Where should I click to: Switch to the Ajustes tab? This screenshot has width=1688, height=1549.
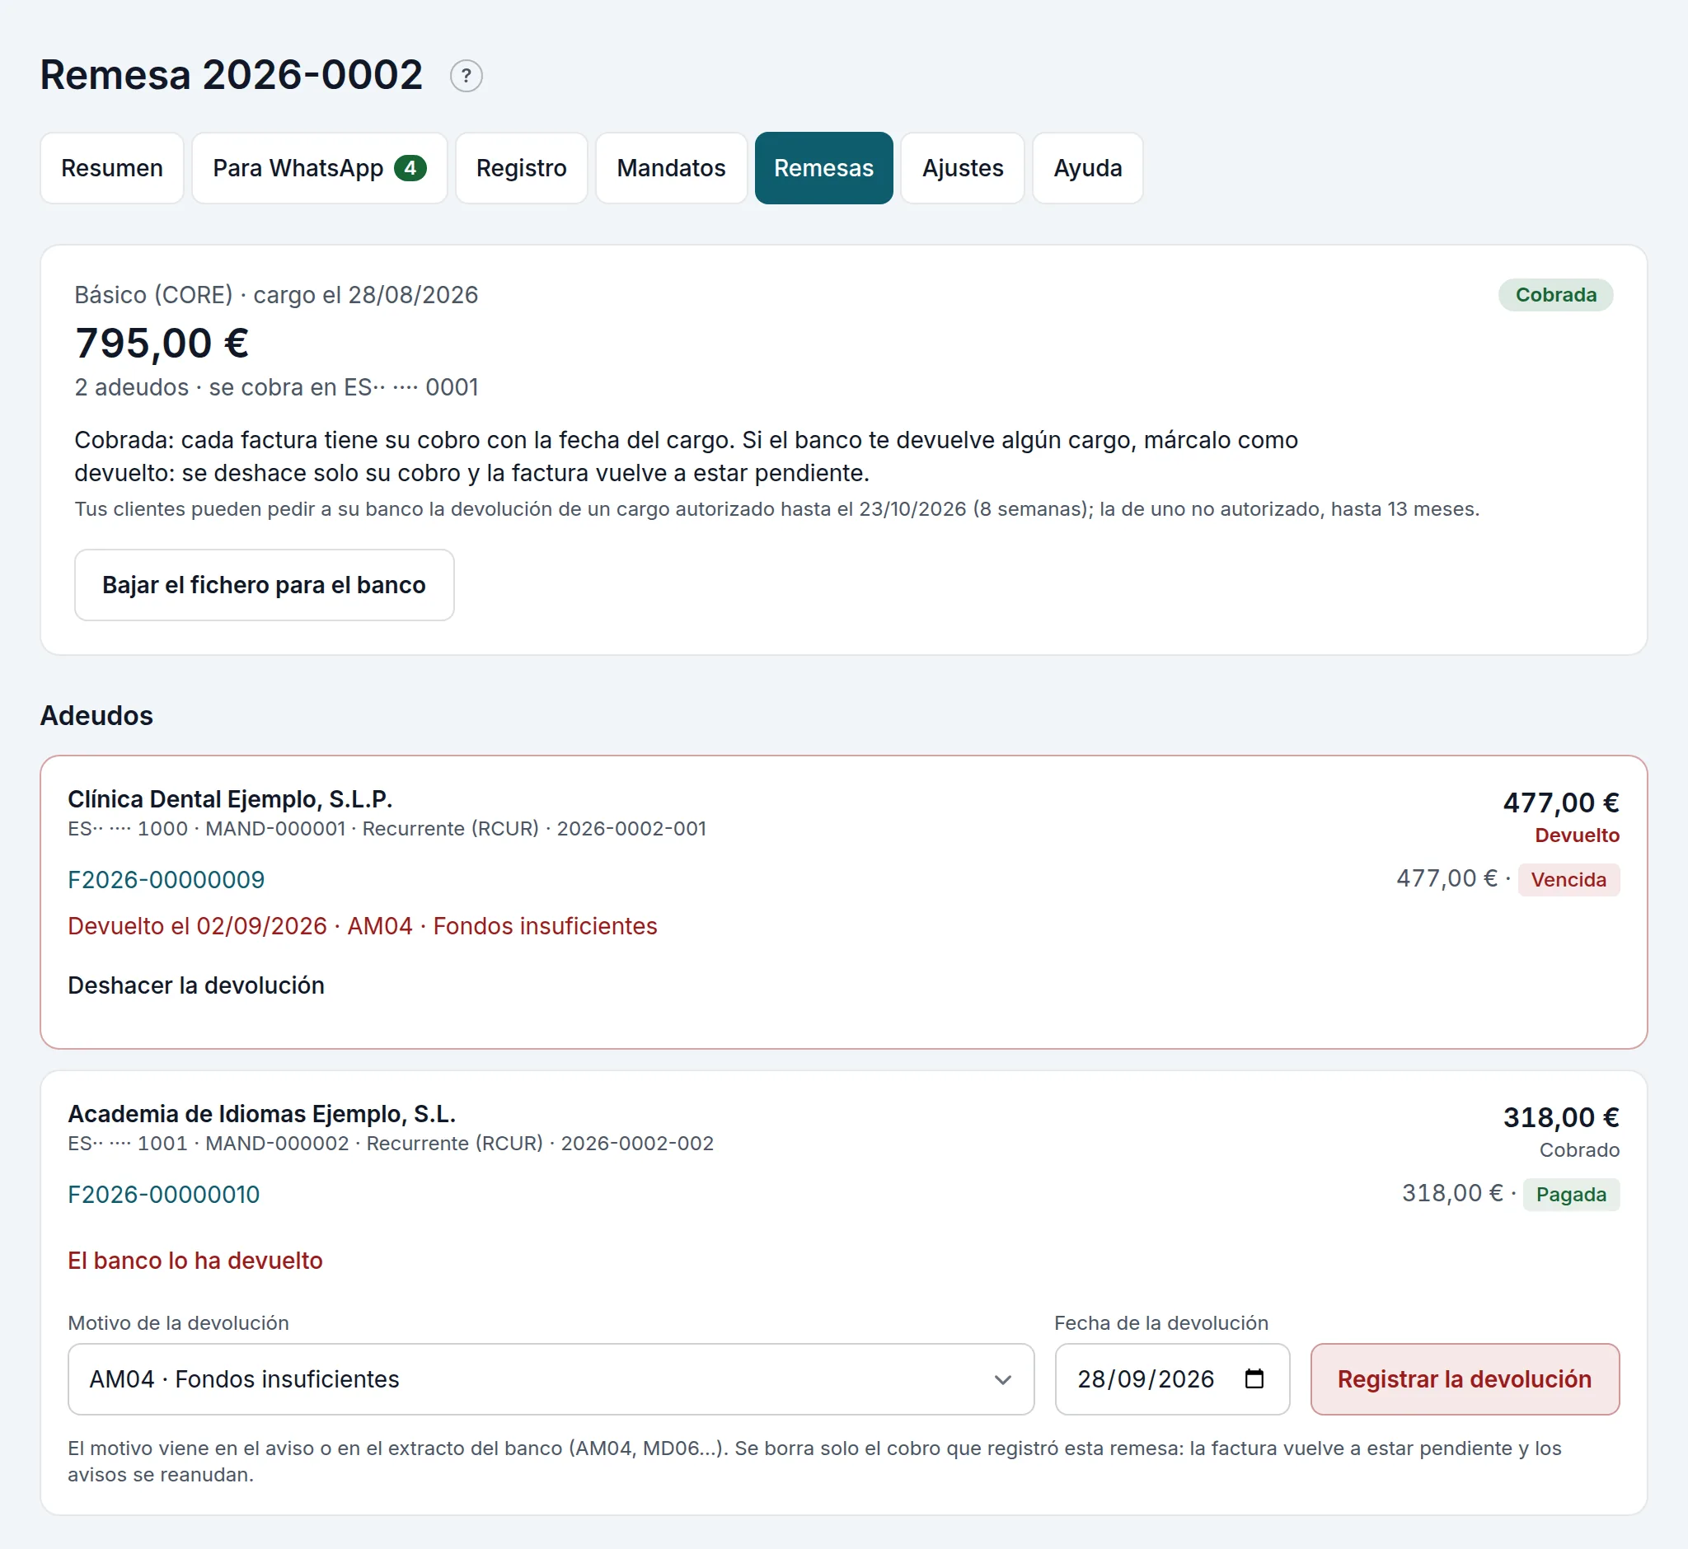[x=963, y=167]
